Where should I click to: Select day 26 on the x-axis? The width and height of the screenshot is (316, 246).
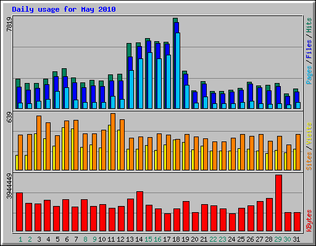pyautogui.click(x=250, y=239)
